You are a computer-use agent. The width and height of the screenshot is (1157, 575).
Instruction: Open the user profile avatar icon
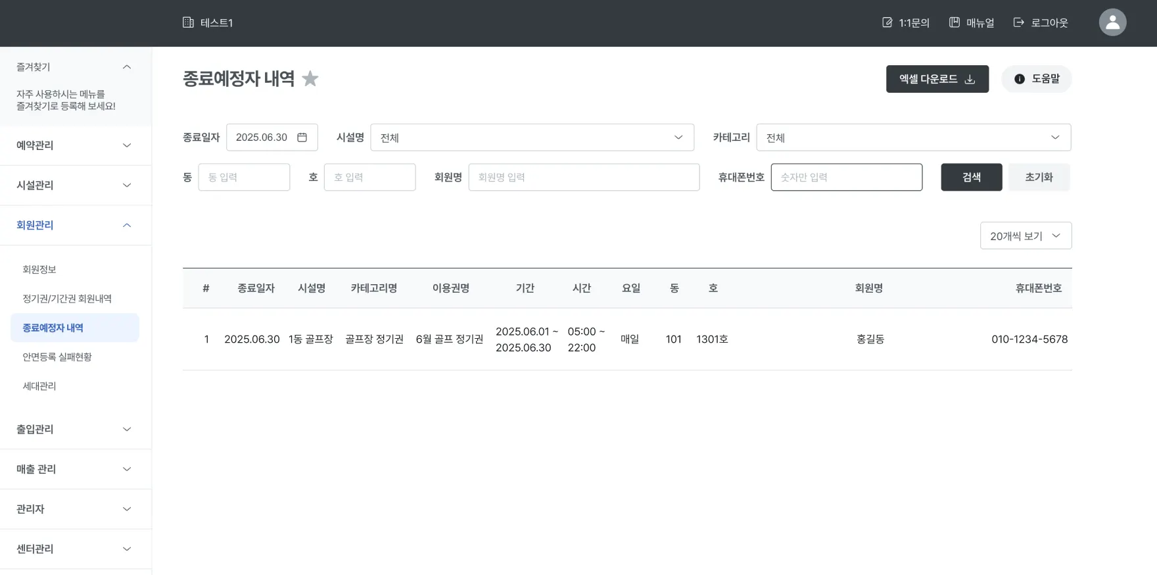pyautogui.click(x=1112, y=22)
